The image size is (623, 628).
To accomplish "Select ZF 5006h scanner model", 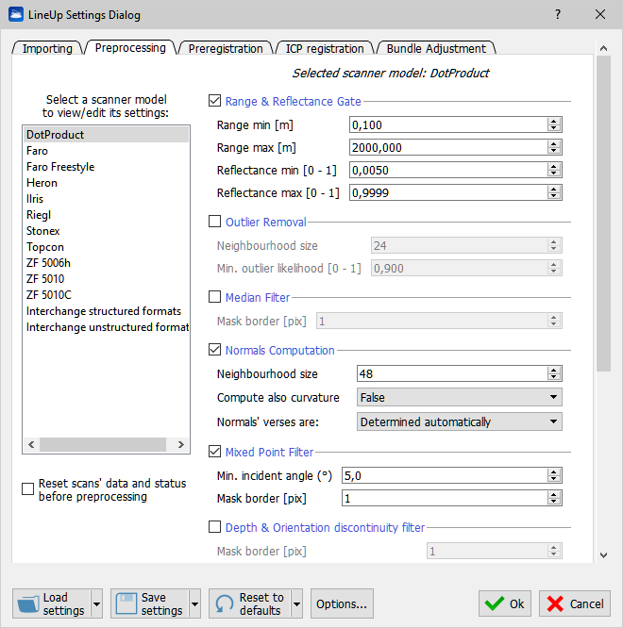I will (106, 263).
